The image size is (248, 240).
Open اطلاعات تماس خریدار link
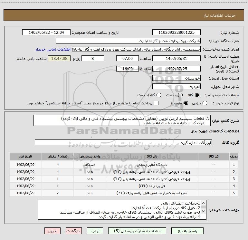click(x=53, y=49)
